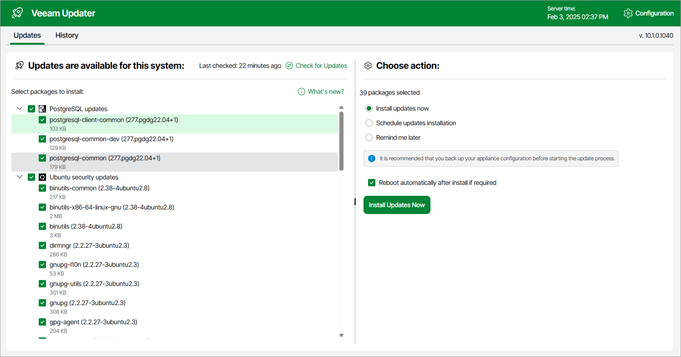The width and height of the screenshot is (681, 357).
Task: Click the package list scroll up arrow
Action: pyautogui.click(x=341, y=107)
